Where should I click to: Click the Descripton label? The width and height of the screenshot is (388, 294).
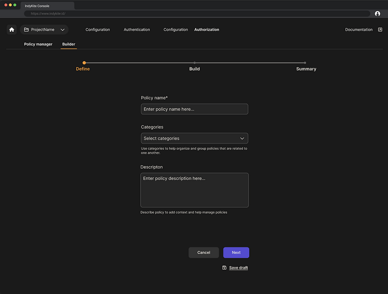click(151, 167)
